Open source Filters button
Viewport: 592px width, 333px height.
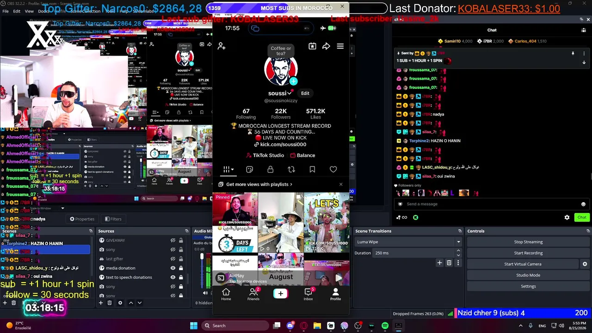(113, 219)
